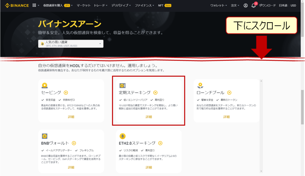Click the BNBヴォールト card title
305x176 pixels.
[x=55, y=143]
